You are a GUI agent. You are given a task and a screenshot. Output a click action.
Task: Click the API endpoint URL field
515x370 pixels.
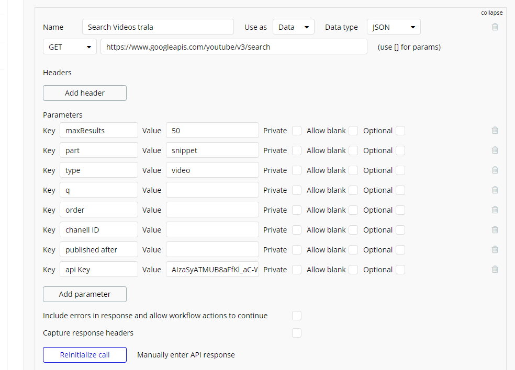coord(234,47)
